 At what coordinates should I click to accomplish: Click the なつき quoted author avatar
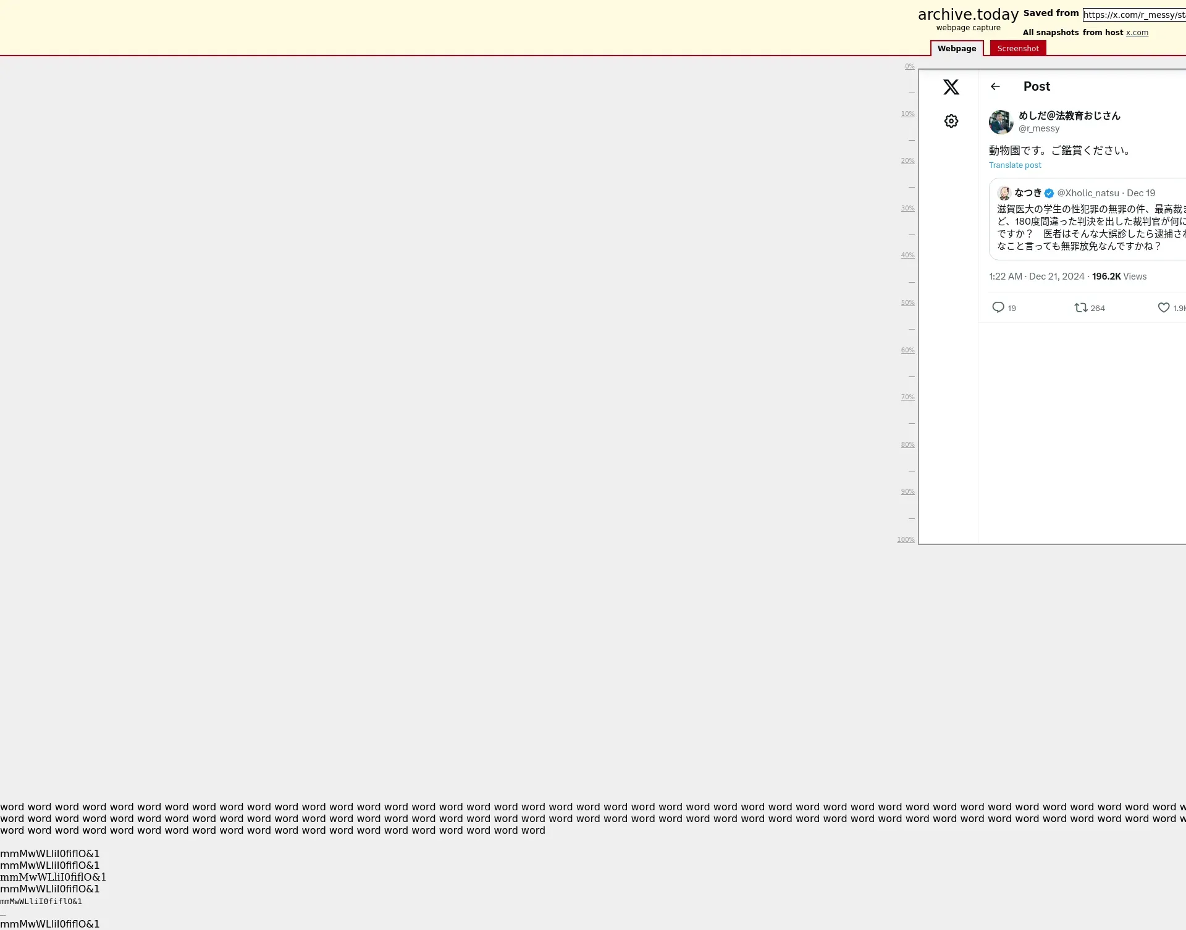coord(1004,193)
